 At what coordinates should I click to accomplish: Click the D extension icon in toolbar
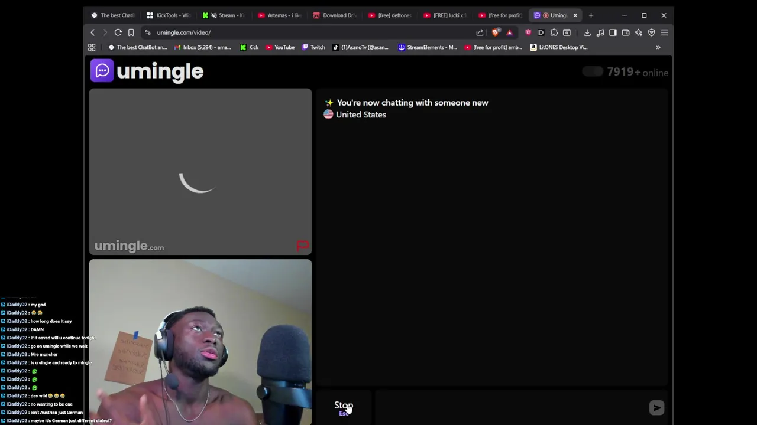[541, 32]
